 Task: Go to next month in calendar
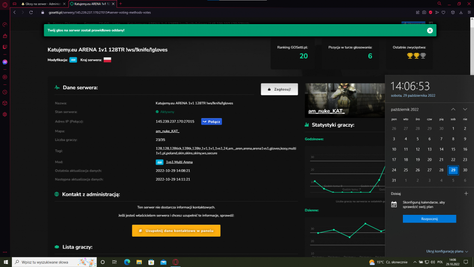465,110
